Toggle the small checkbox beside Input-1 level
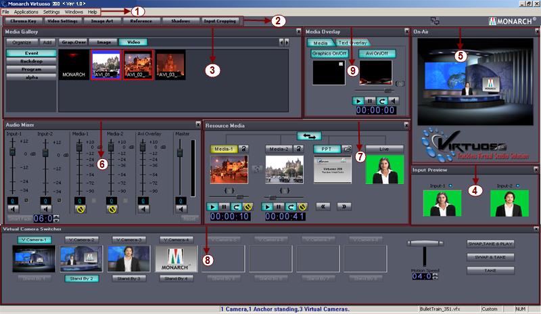This screenshot has width=541, height=314. tap(26, 200)
